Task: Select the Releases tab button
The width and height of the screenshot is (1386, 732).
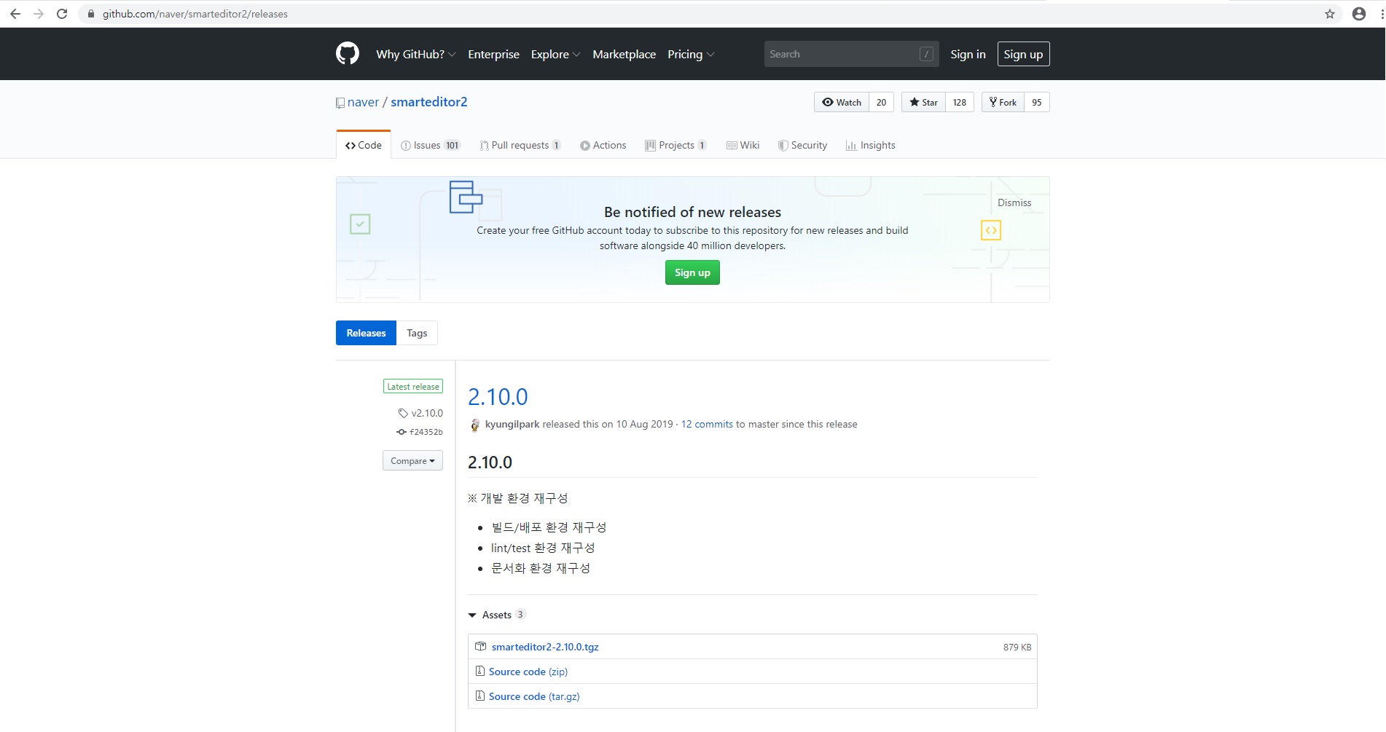Action: [x=366, y=333]
